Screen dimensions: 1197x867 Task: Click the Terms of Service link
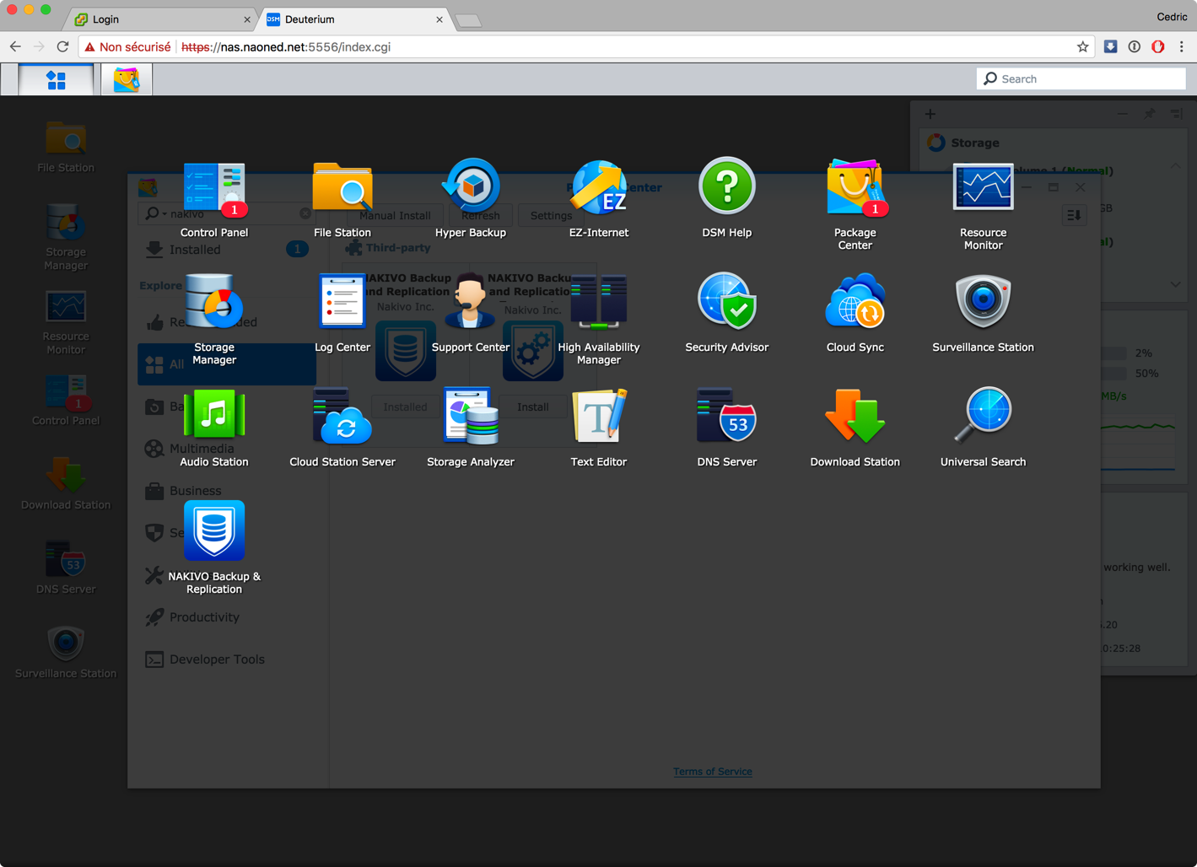click(x=712, y=772)
